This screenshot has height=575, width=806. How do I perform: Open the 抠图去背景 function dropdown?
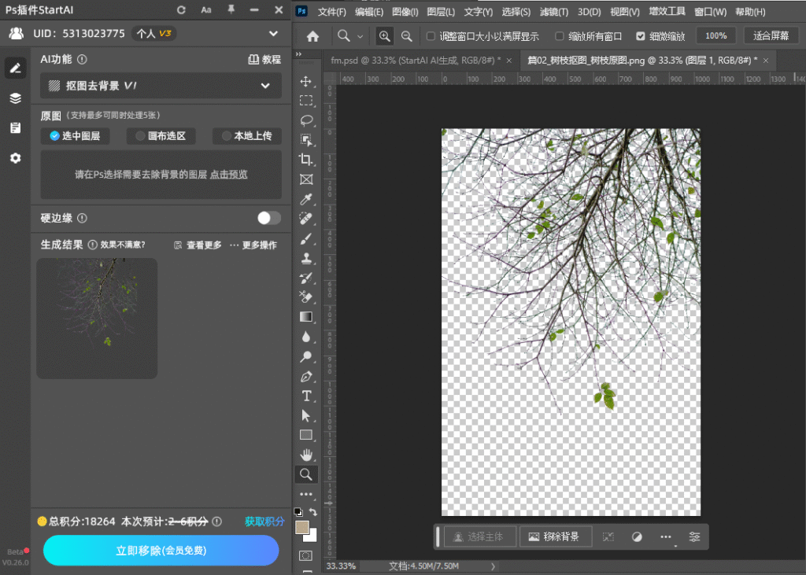click(161, 86)
